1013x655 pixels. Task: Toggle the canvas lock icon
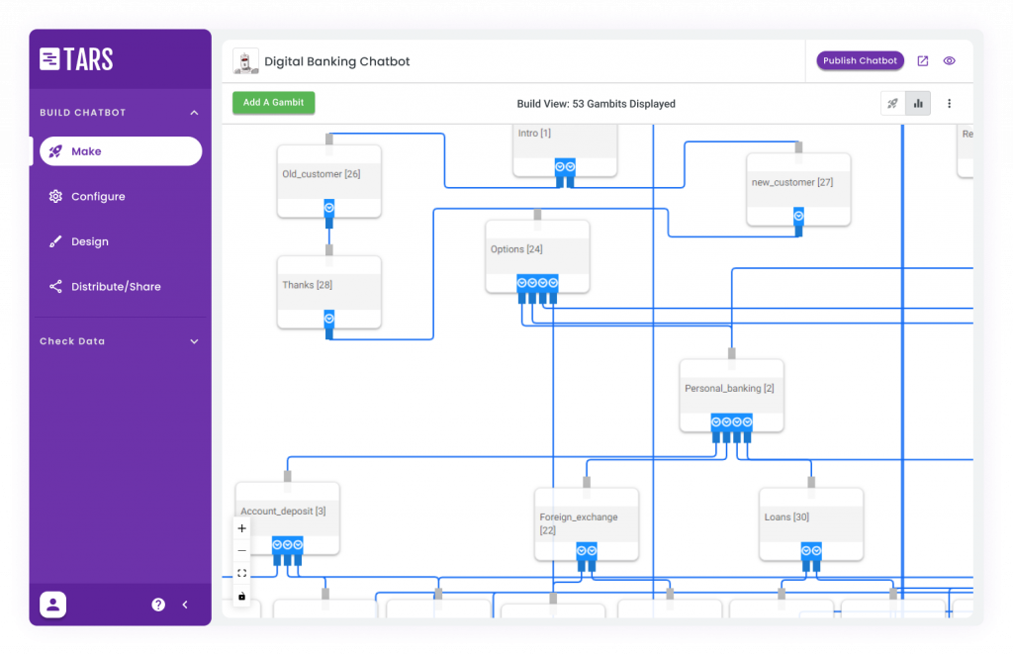point(242,596)
